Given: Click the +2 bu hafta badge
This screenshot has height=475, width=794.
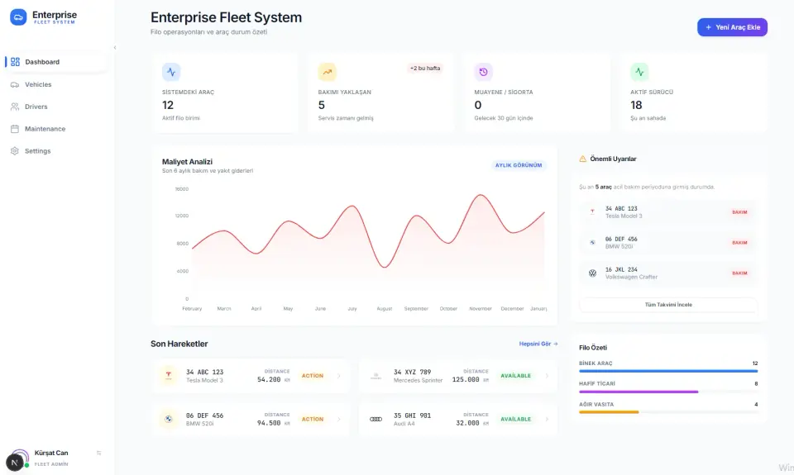Looking at the screenshot, I should coord(425,69).
